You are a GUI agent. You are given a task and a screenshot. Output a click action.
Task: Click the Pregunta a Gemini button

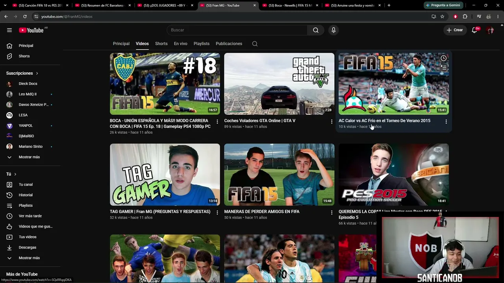(x=443, y=6)
